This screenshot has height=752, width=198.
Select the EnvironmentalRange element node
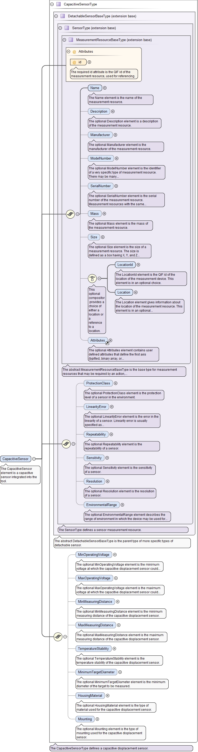pyautogui.click(x=102, y=505)
